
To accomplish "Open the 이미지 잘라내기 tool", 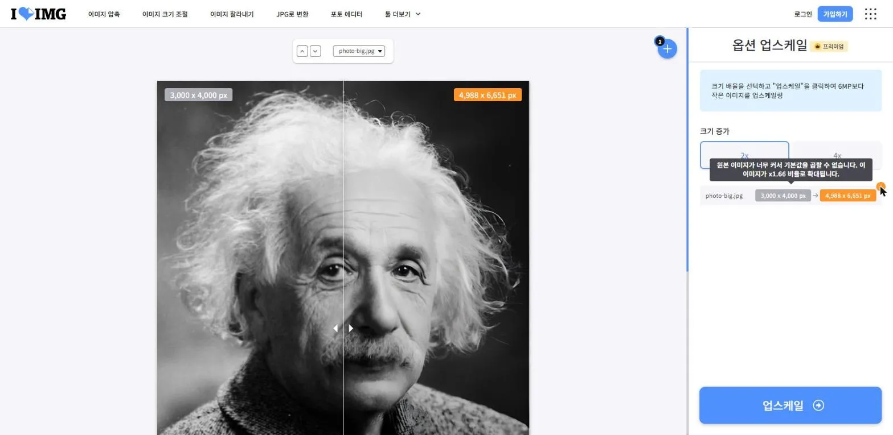I will point(232,14).
